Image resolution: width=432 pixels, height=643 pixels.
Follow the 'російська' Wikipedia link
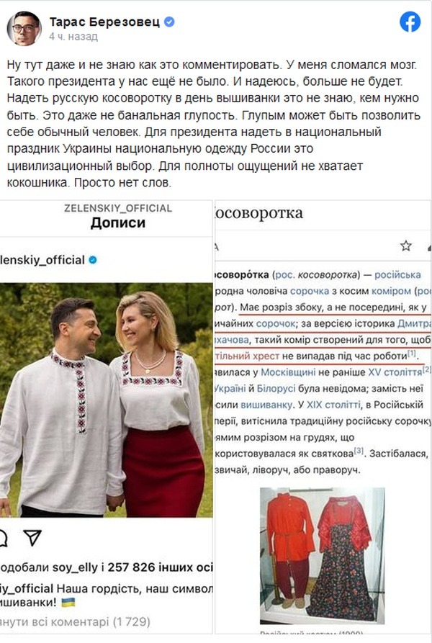click(x=397, y=274)
